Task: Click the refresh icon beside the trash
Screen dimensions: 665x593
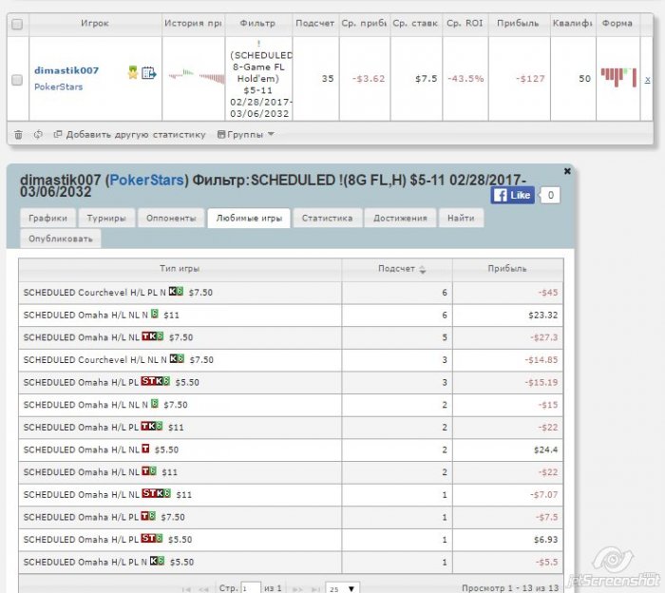Action: point(38,135)
